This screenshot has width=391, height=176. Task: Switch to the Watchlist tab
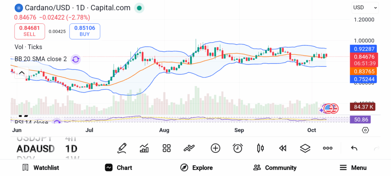(x=40, y=168)
